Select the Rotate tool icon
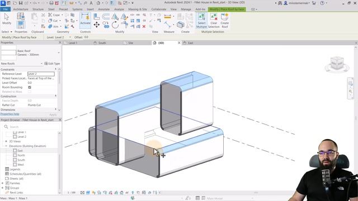The width and height of the screenshot is (358, 201). click(115, 25)
